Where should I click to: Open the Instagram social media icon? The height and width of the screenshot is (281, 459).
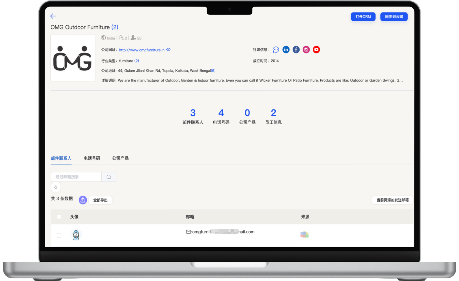coord(306,50)
